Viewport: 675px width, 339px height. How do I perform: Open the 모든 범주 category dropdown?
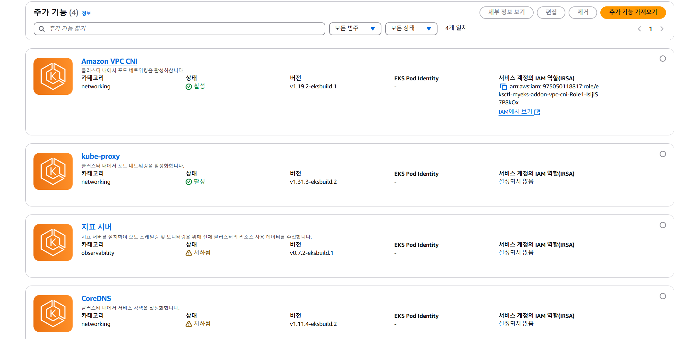(x=355, y=28)
